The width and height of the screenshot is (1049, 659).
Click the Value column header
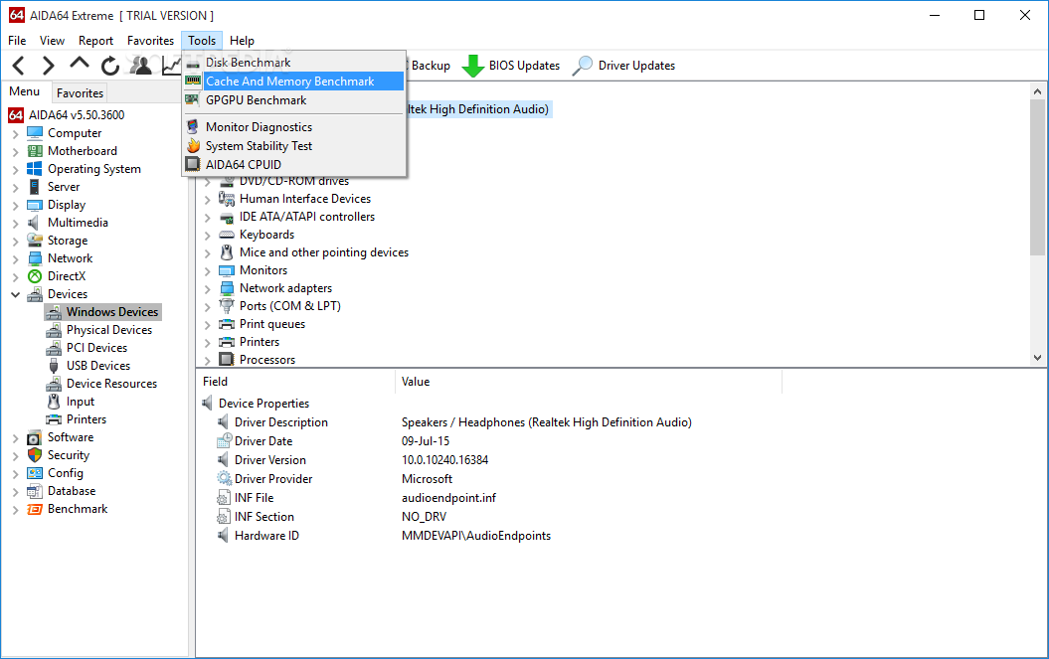[x=588, y=382]
